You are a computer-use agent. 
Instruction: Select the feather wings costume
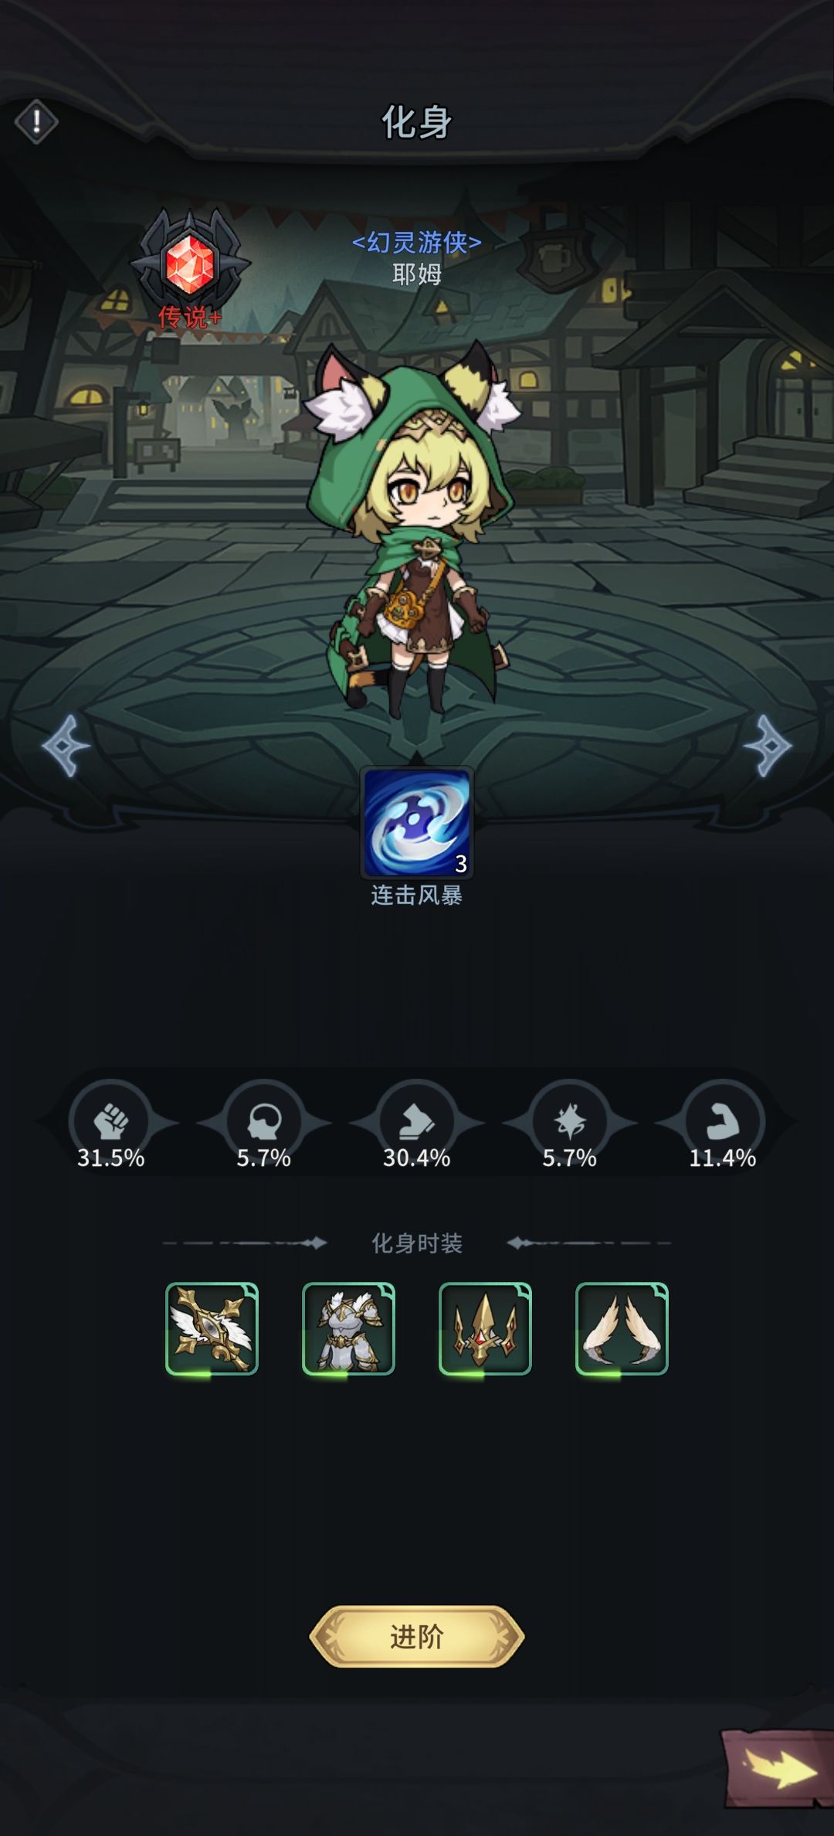pyautogui.click(x=622, y=1329)
